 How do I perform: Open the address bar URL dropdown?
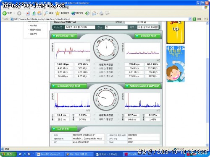[x=190, y=19]
